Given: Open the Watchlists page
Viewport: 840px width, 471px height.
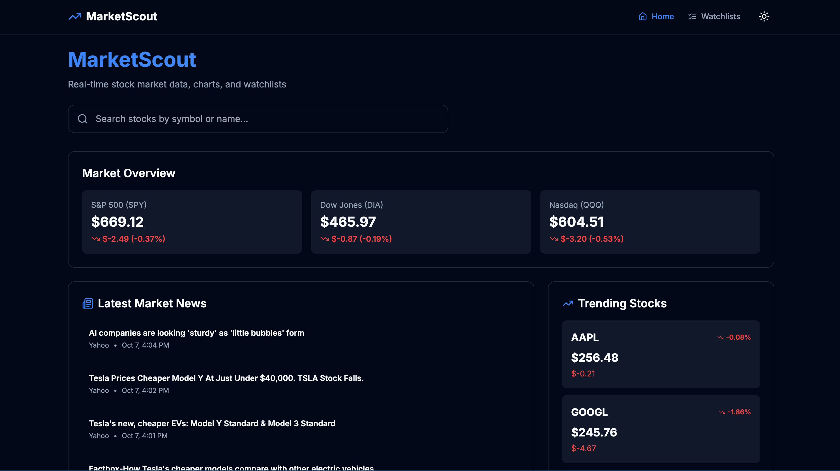Looking at the screenshot, I should [x=720, y=16].
